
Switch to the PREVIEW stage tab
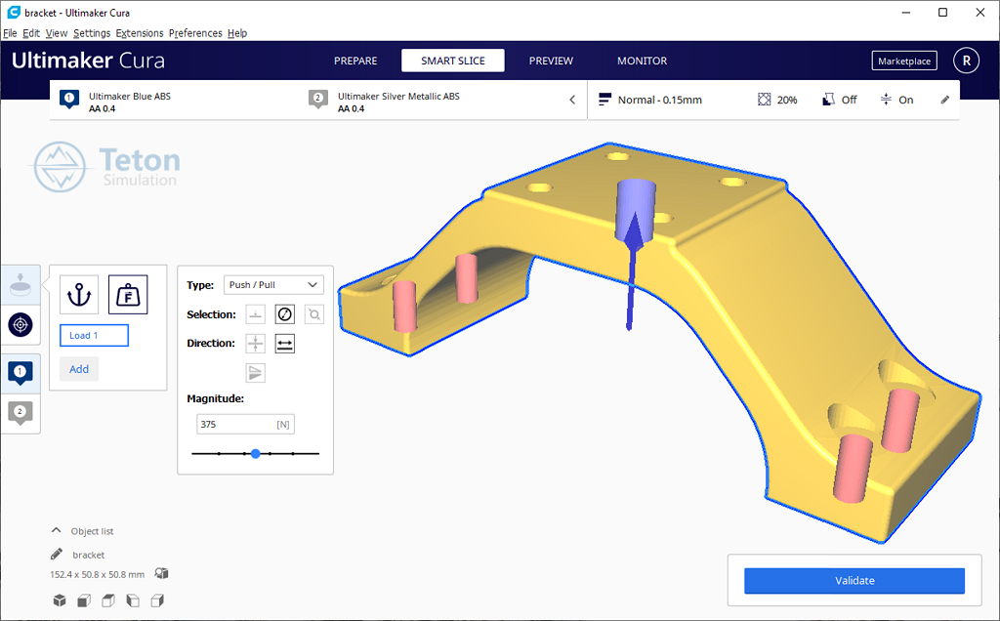[x=551, y=61]
